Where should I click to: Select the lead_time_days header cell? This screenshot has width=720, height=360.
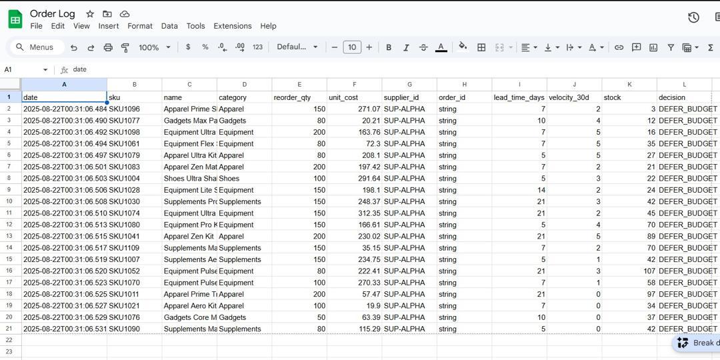[519, 97]
